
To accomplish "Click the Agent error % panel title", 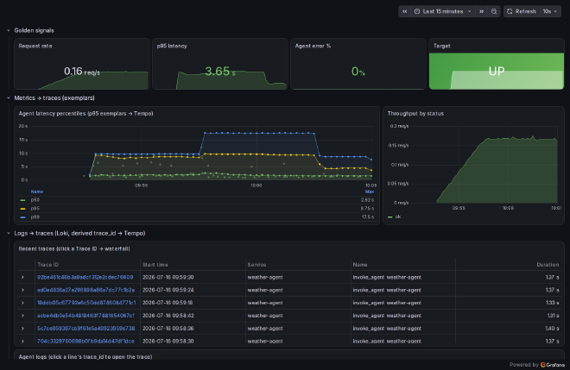I will [x=313, y=46].
